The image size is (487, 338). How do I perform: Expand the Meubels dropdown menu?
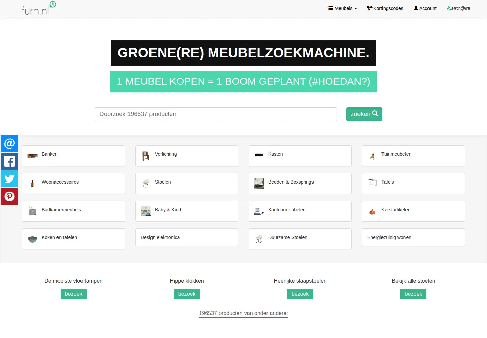coord(343,8)
